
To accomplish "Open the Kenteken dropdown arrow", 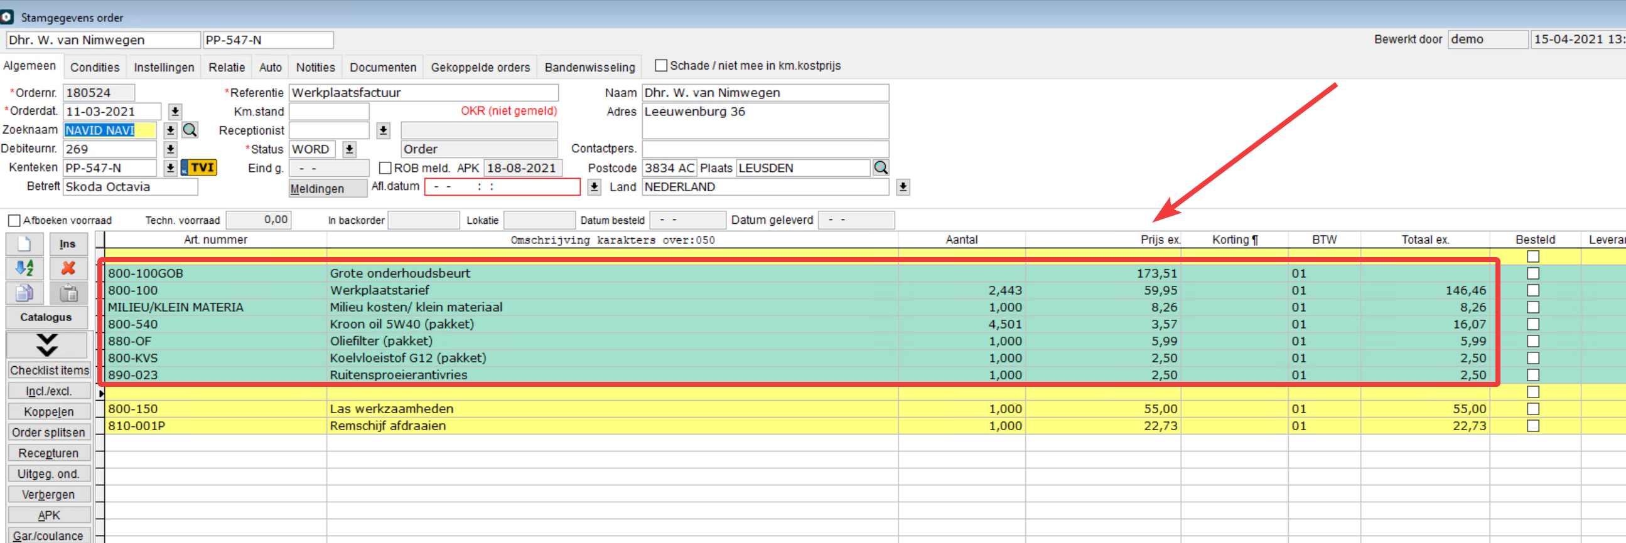I will click(170, 169).
